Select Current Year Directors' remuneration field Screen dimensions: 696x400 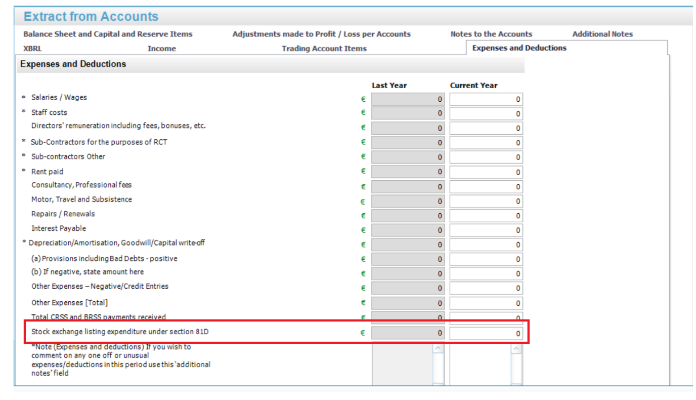486,128
